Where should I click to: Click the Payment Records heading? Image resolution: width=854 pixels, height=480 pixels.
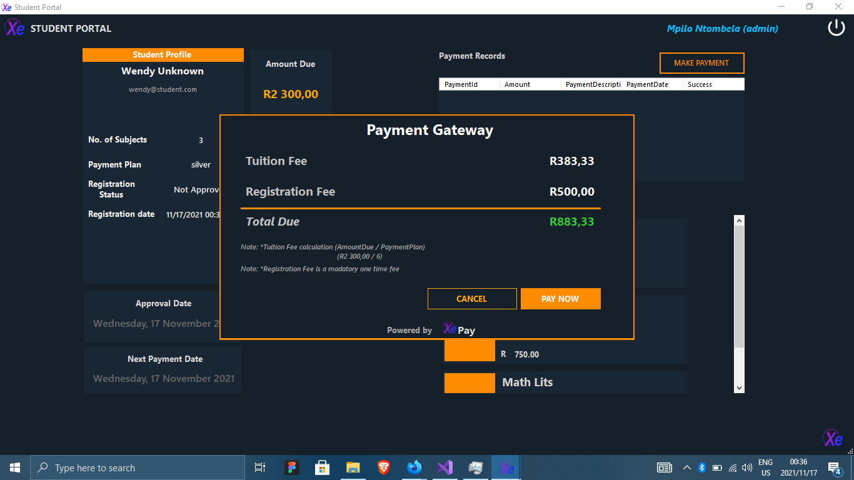pyautogui.click(x=472, y=56)
